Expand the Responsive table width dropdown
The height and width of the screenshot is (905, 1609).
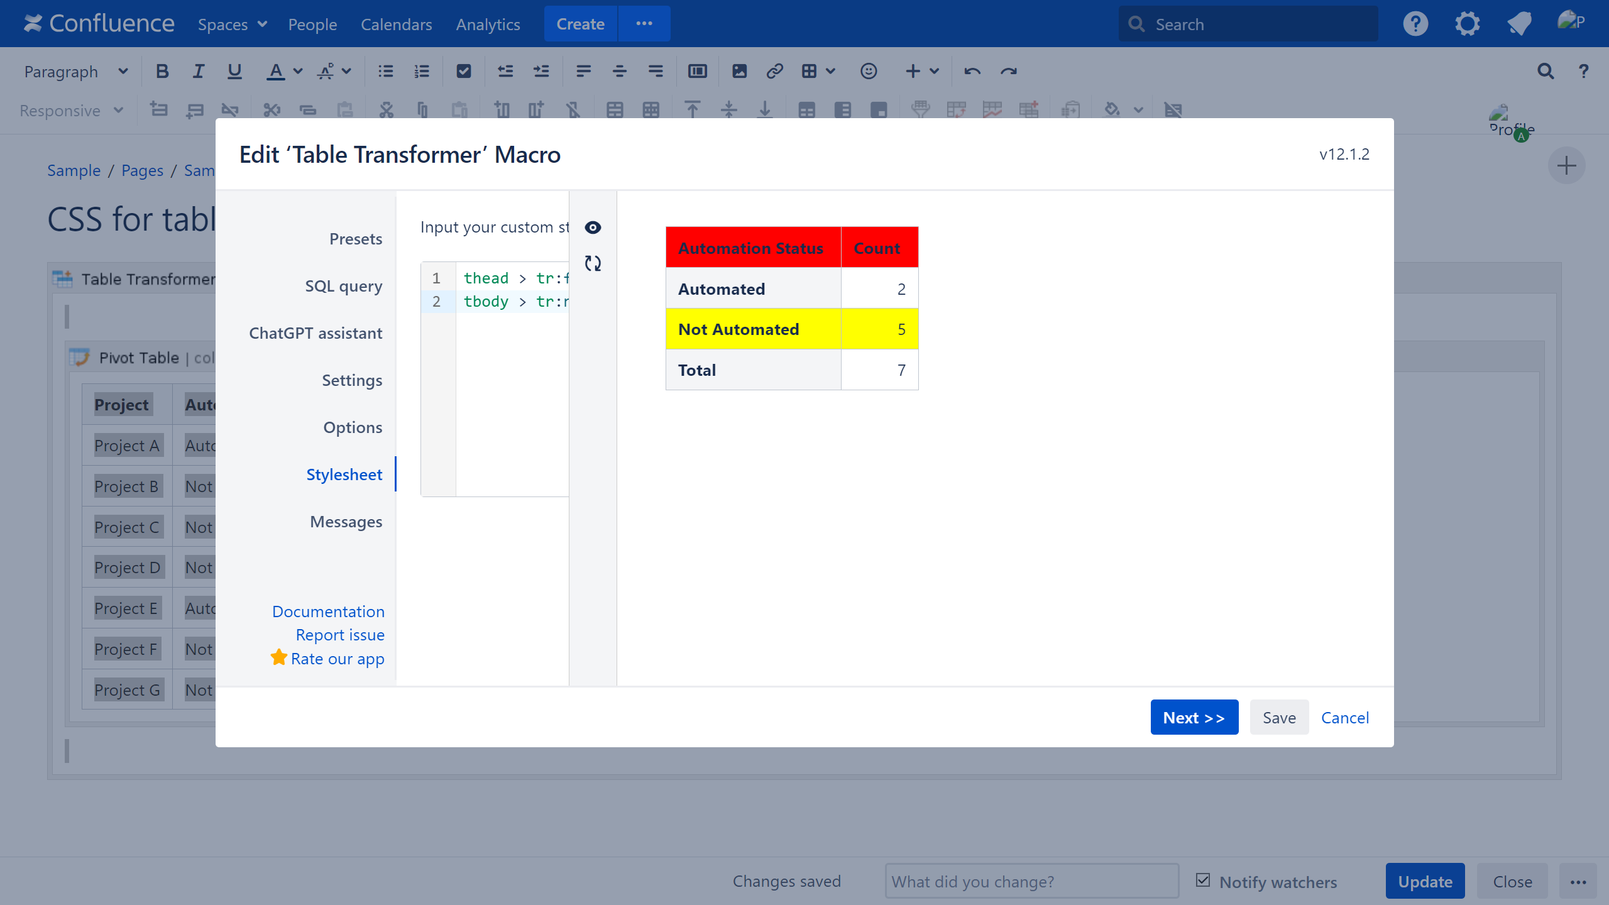[x=71, y=111]
